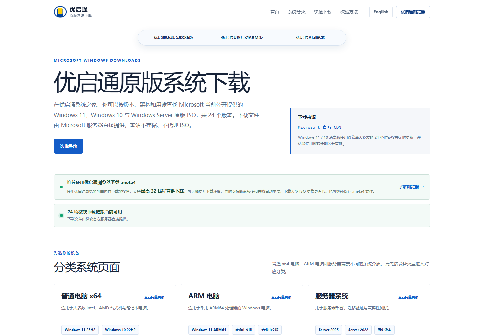Image resolution: width=484 pixels, height=336 pixels.
Task: Open 查看完整目录 in the 服务器系统 card
Action: point(411,297)
